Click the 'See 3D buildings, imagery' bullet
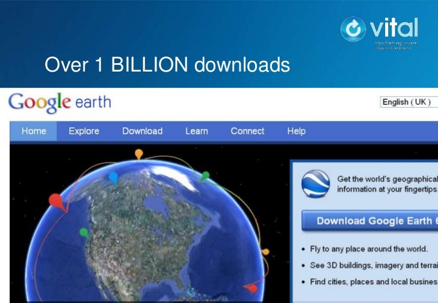The height and width of the screenshot is (303, 438). coord(374,265)
